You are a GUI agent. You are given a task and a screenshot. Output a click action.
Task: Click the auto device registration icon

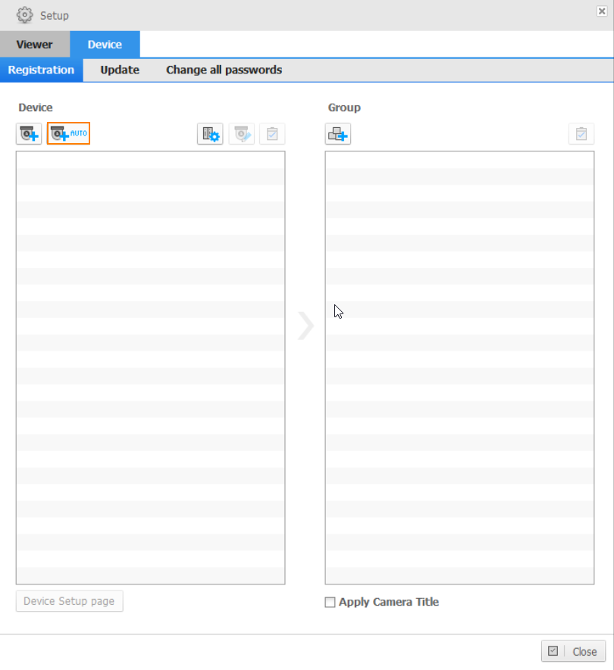[x=68, y=133]
